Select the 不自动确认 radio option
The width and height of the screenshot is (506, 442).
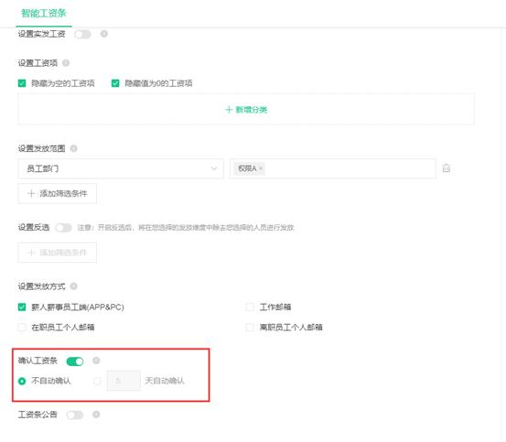(x=22, y=382)
